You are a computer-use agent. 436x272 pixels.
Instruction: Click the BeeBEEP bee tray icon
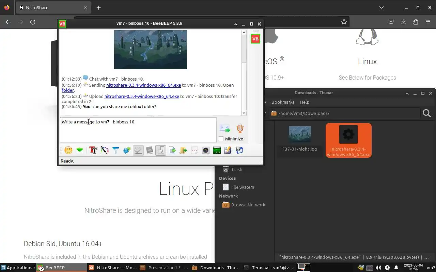361,268
